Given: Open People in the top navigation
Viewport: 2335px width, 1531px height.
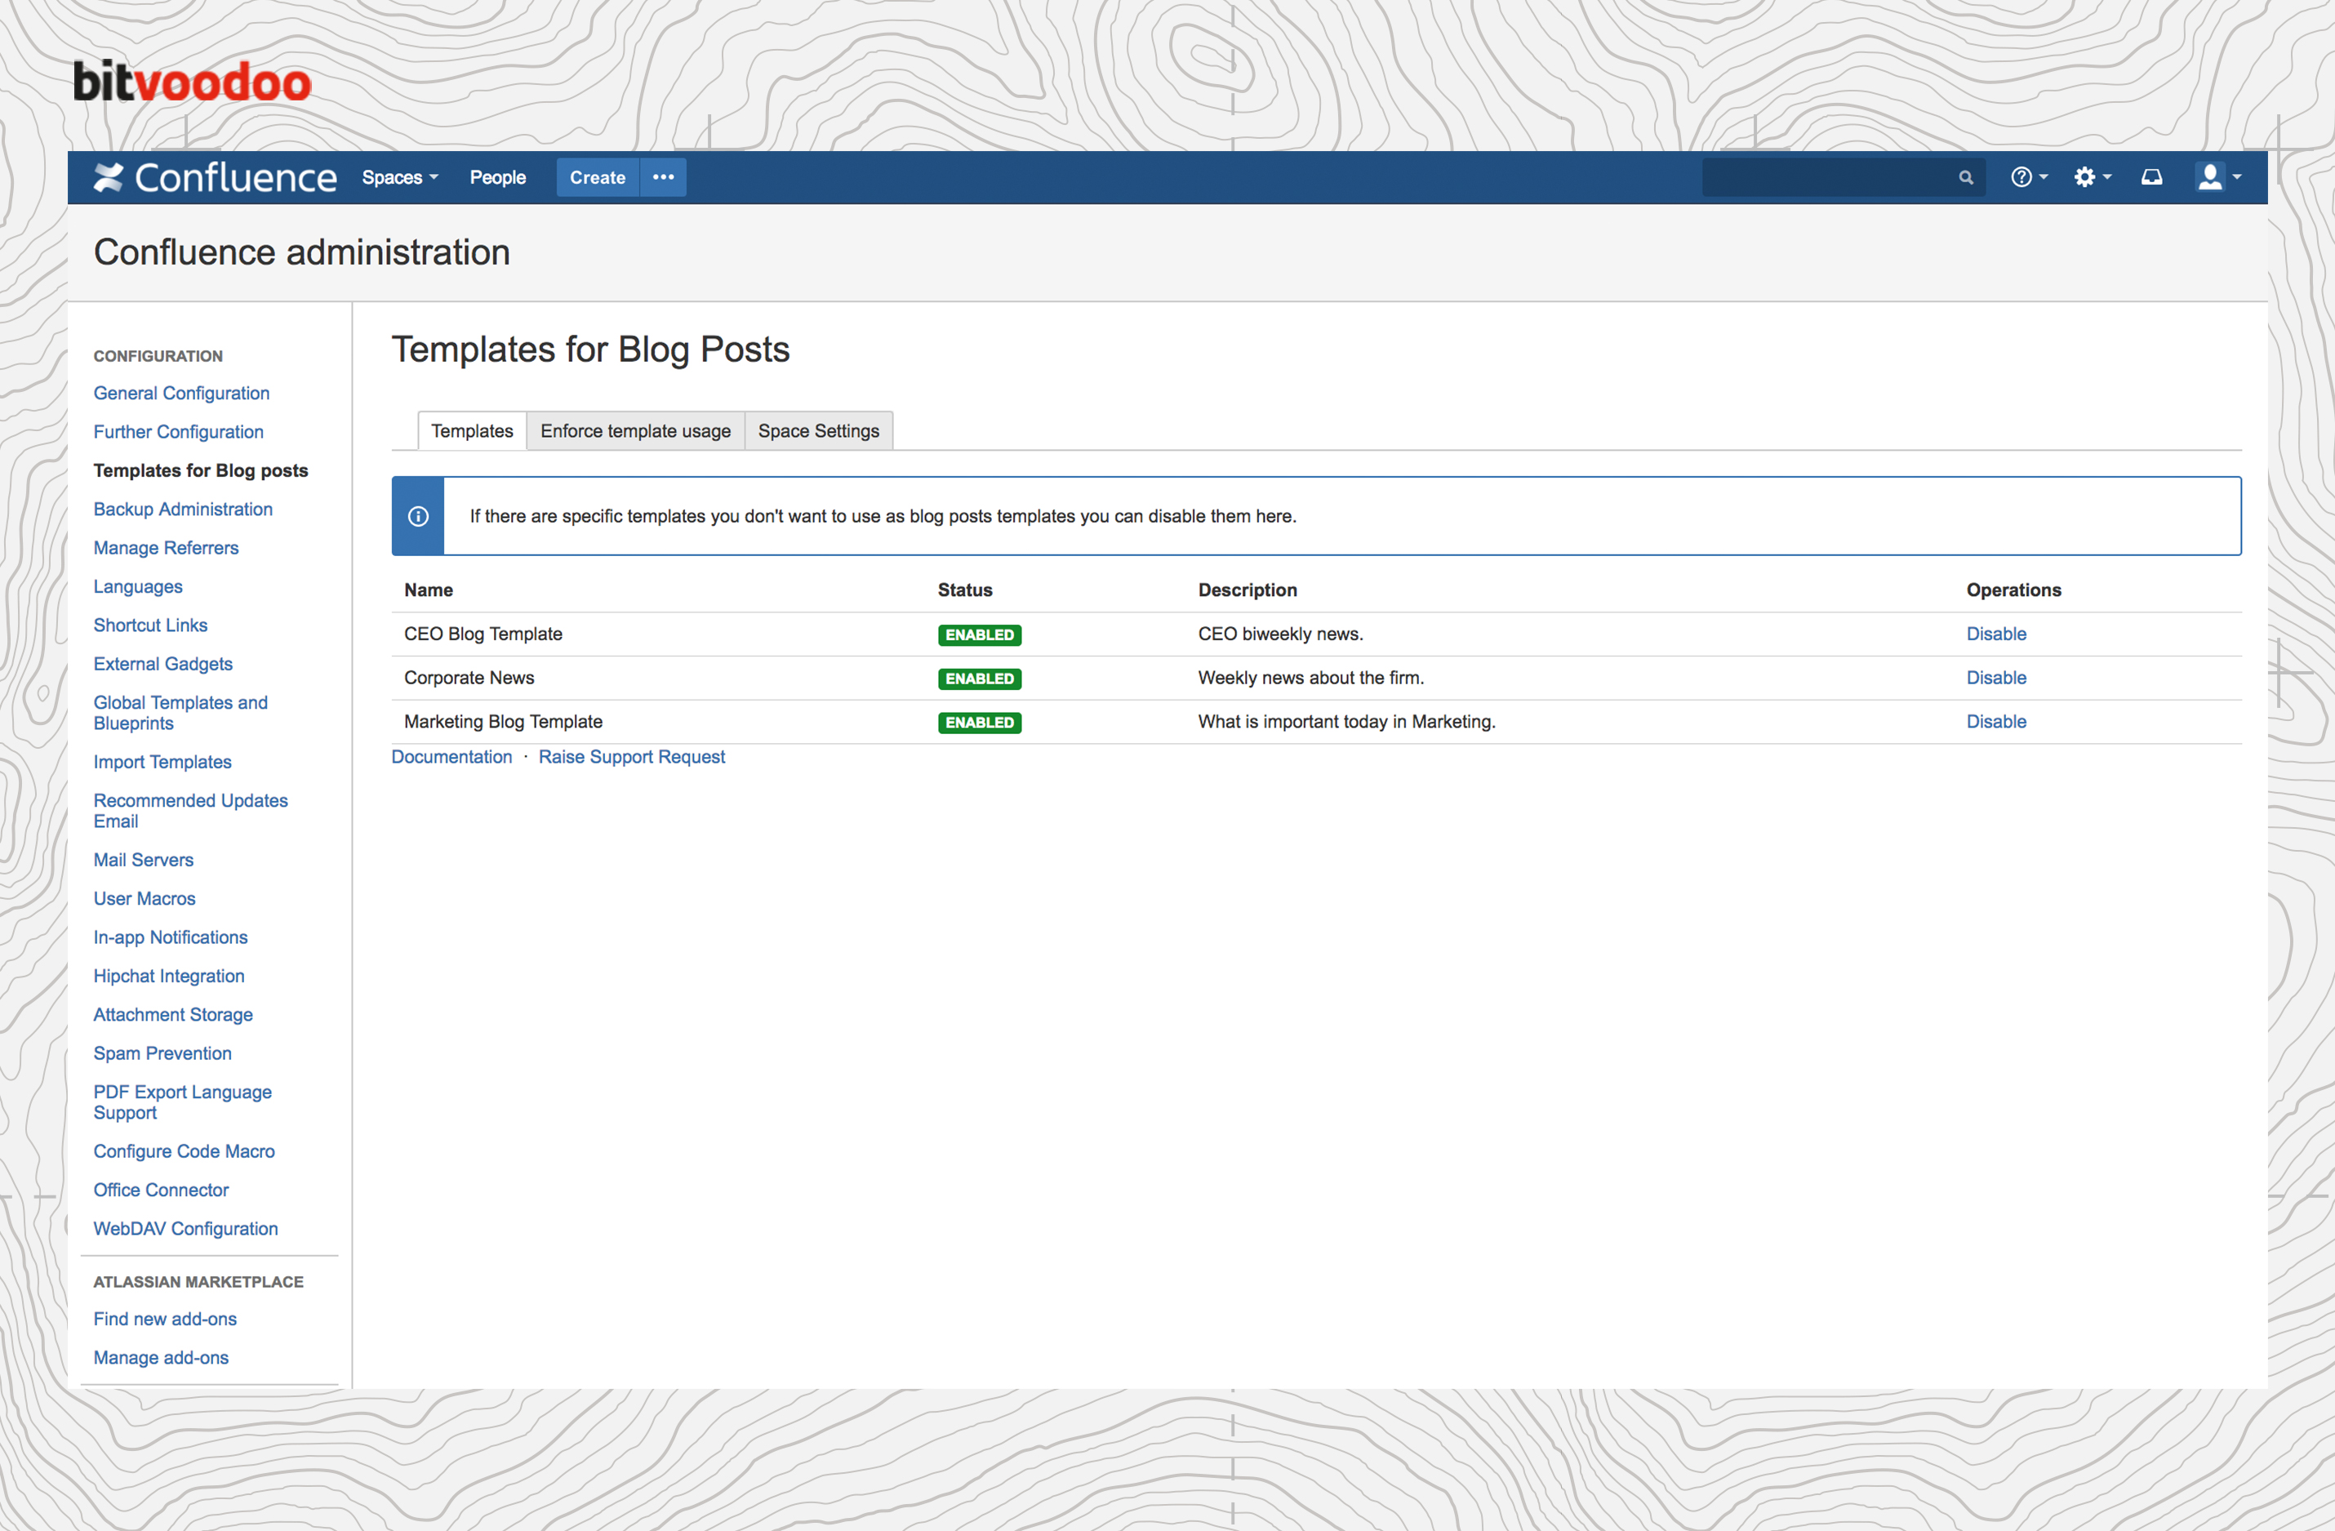Looking at the screenshot, I should coord(497,178).
